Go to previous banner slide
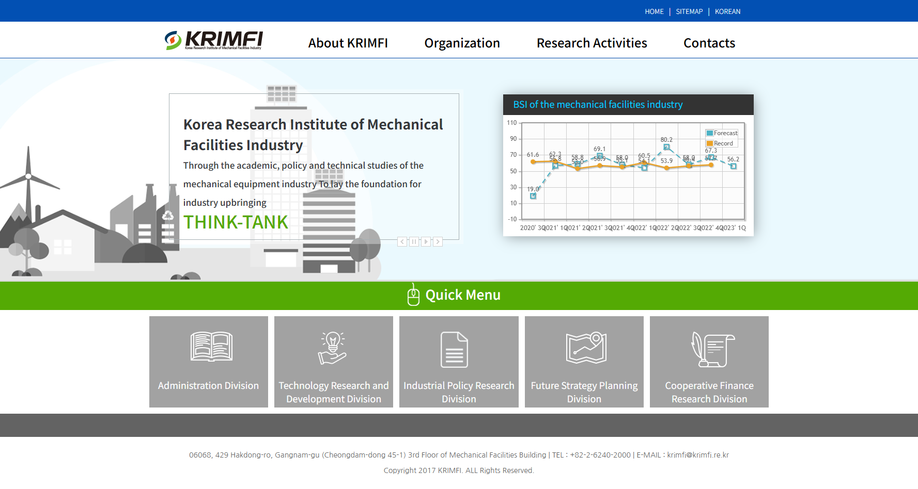 [402, 241]
